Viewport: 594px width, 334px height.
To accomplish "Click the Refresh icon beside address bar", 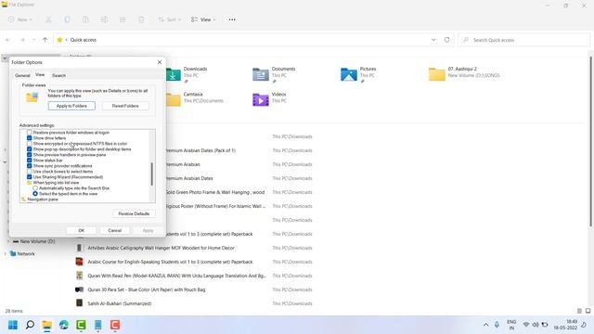I will pos(447,40).
